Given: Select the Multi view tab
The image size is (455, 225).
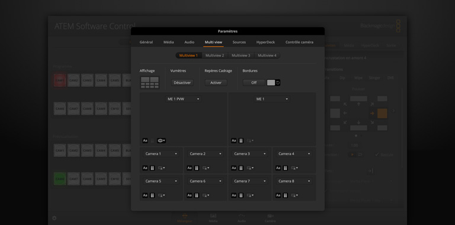Looking at the screenshot, I should tap(213, 42).
